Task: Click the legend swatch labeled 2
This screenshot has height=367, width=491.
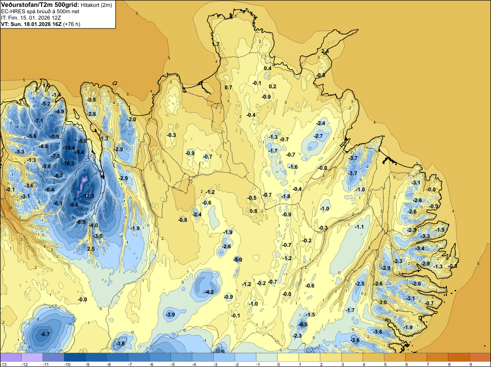Action: tap(330, 357)
